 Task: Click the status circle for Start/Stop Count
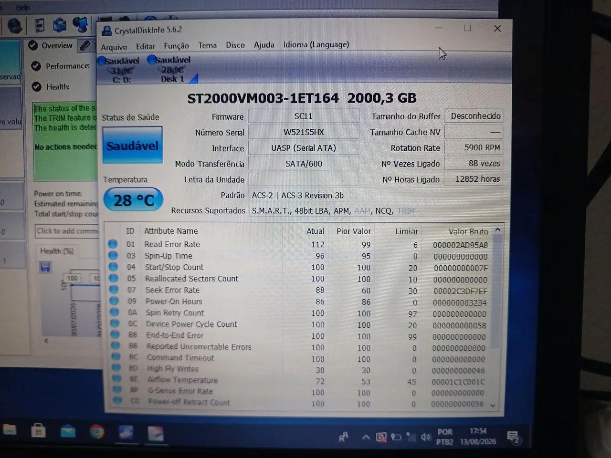click(x=114, y=267)
